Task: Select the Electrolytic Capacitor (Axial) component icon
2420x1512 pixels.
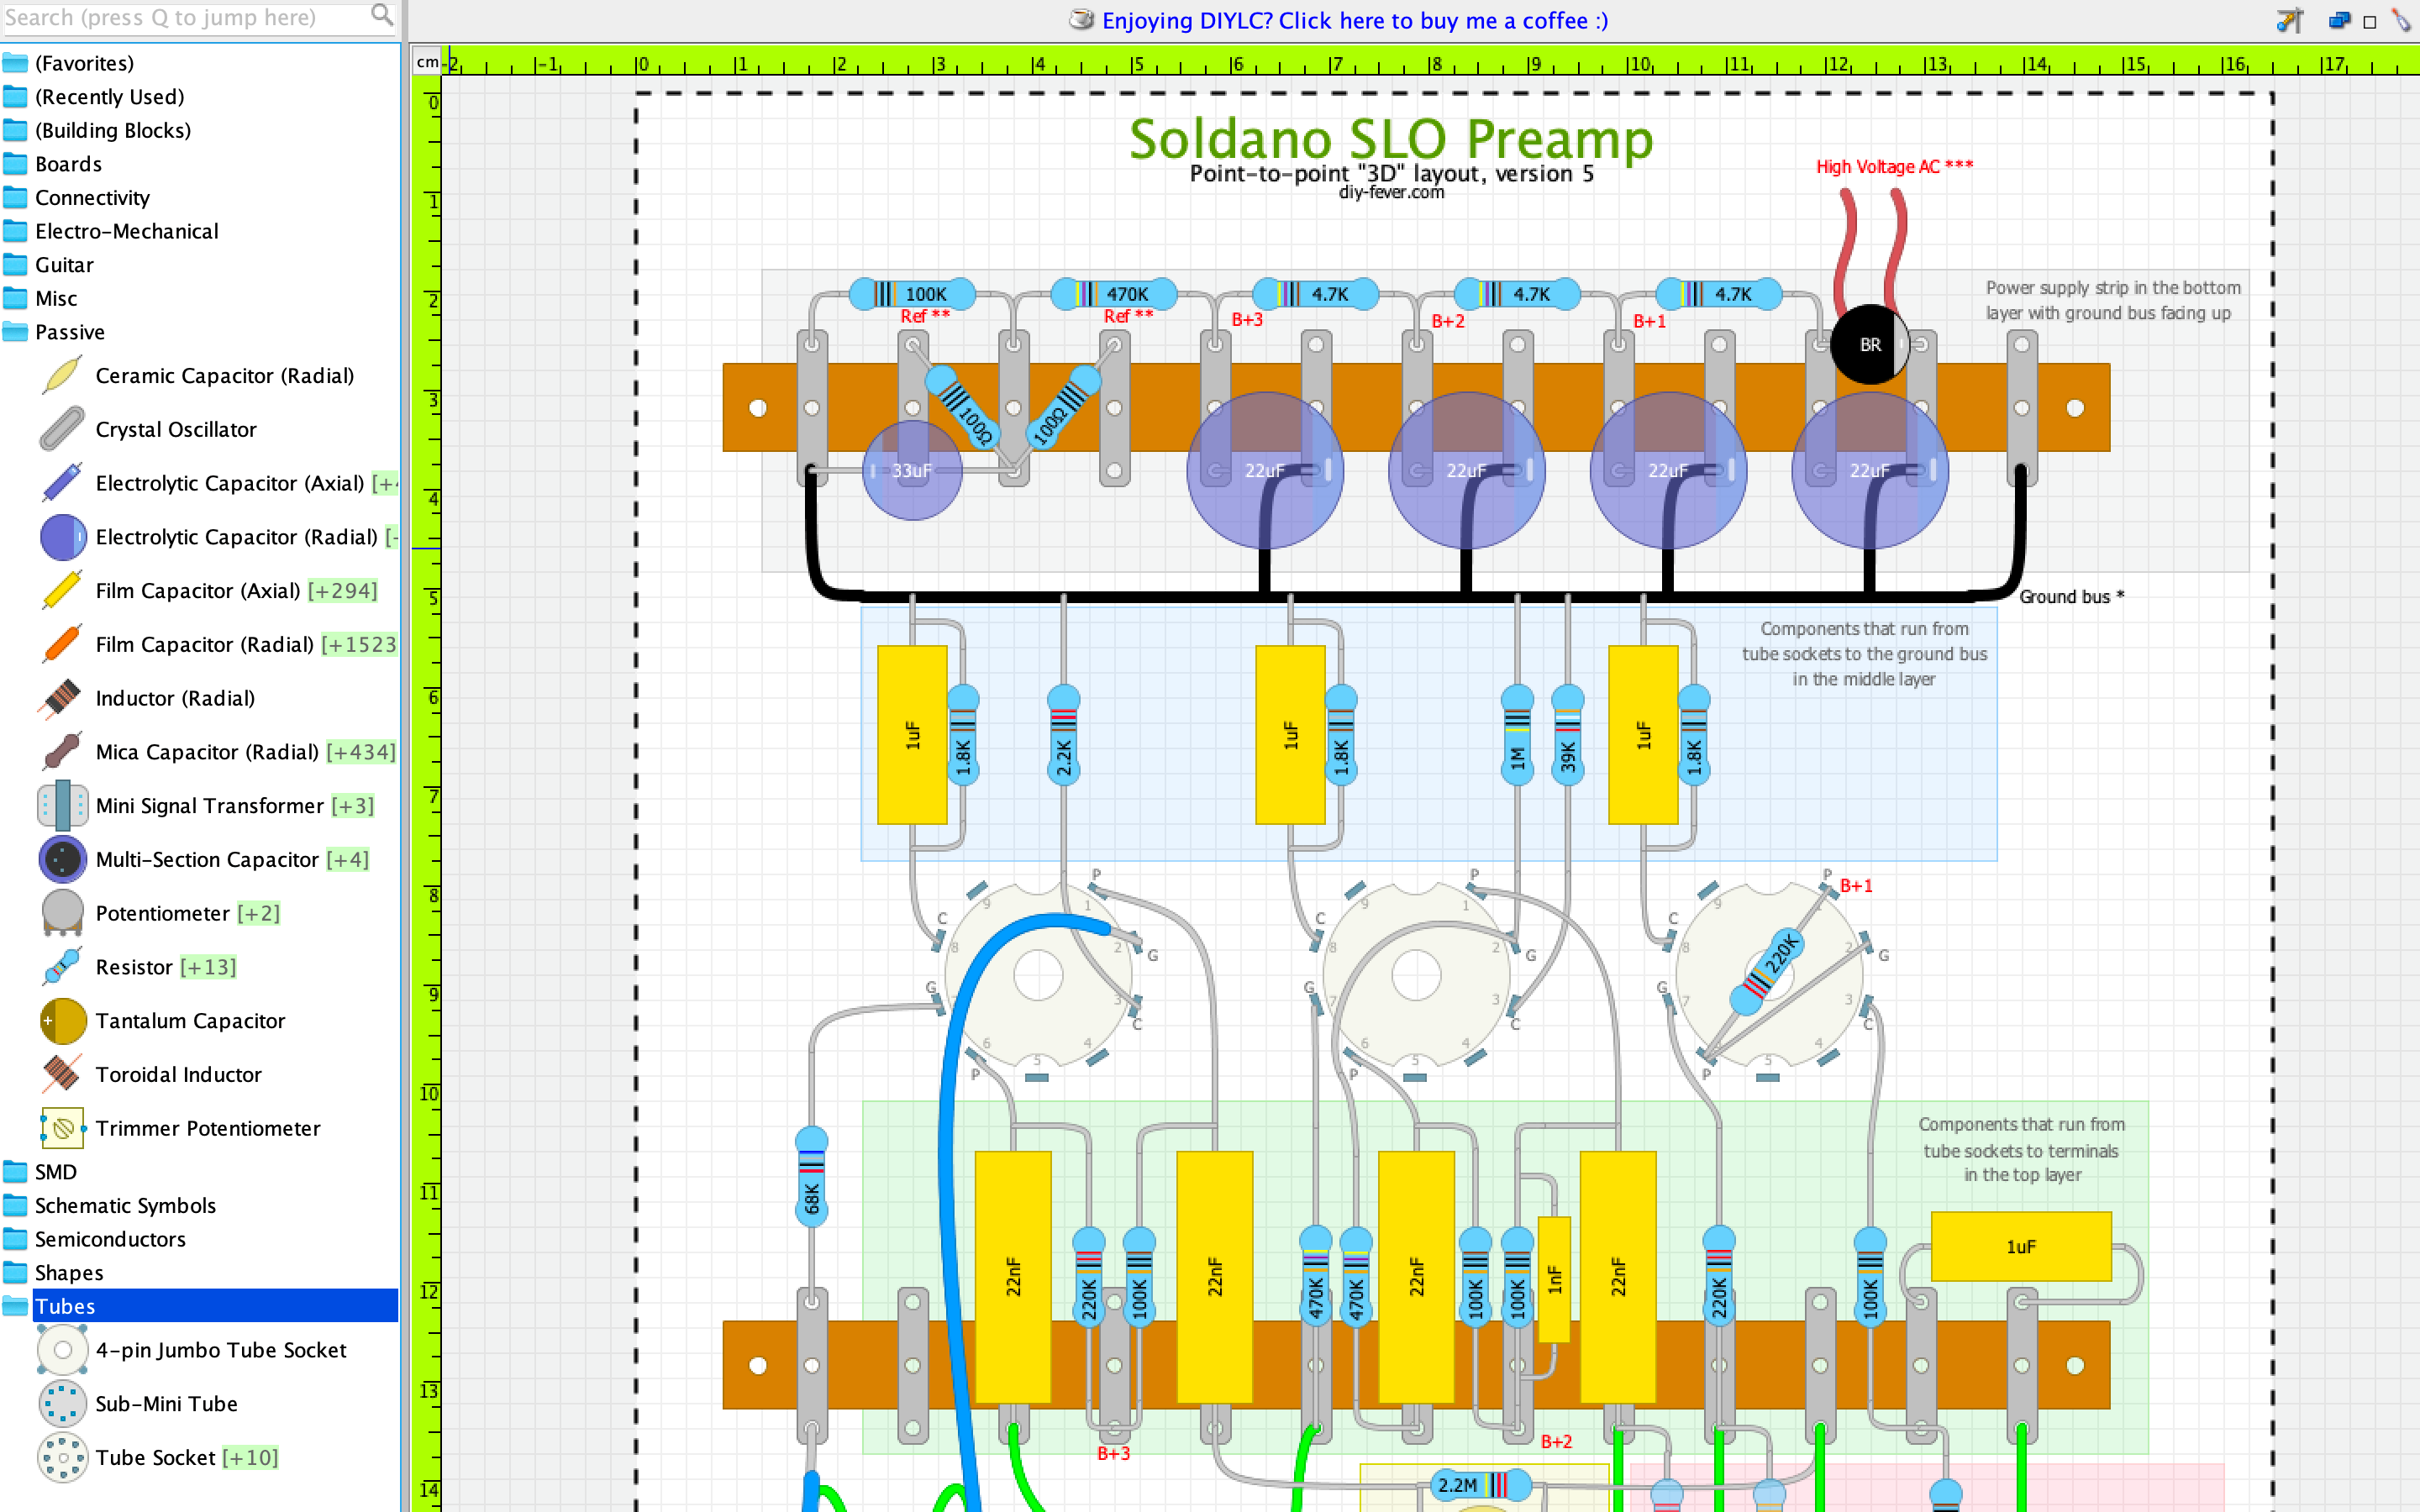Action: tap(62, 483)
